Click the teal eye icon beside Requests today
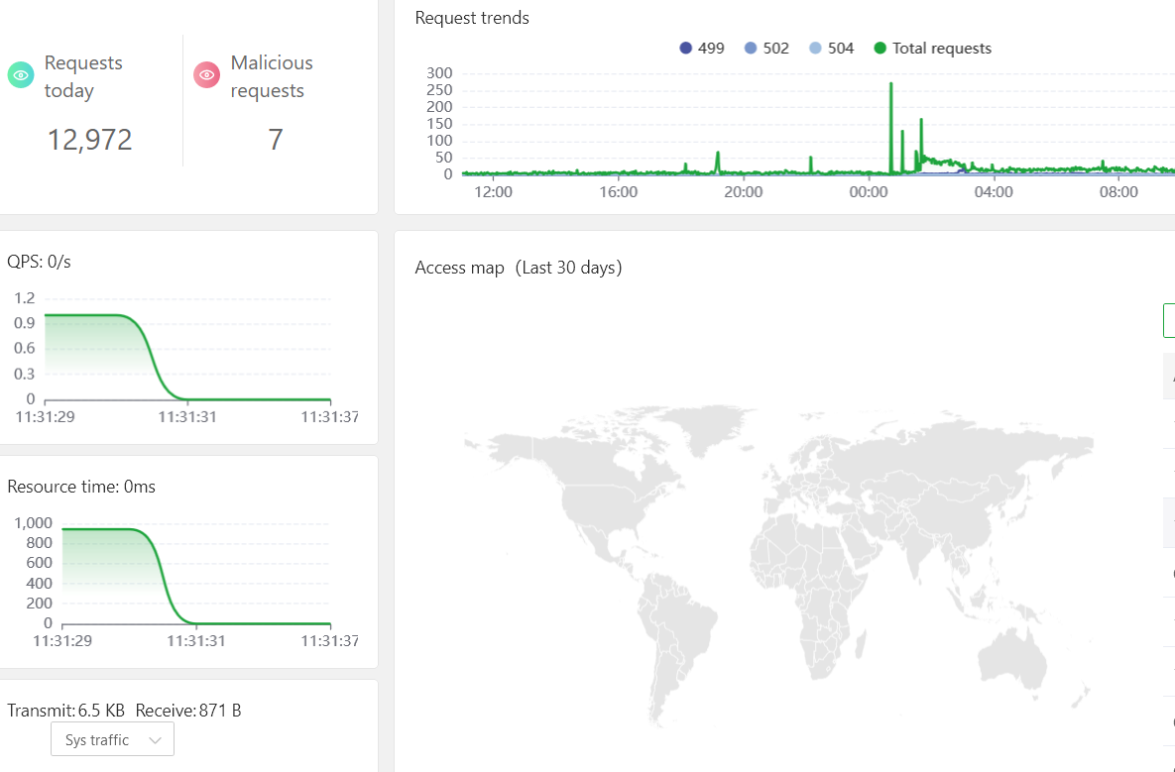This screenshot has height=772, width=1175. pos(21,75)
